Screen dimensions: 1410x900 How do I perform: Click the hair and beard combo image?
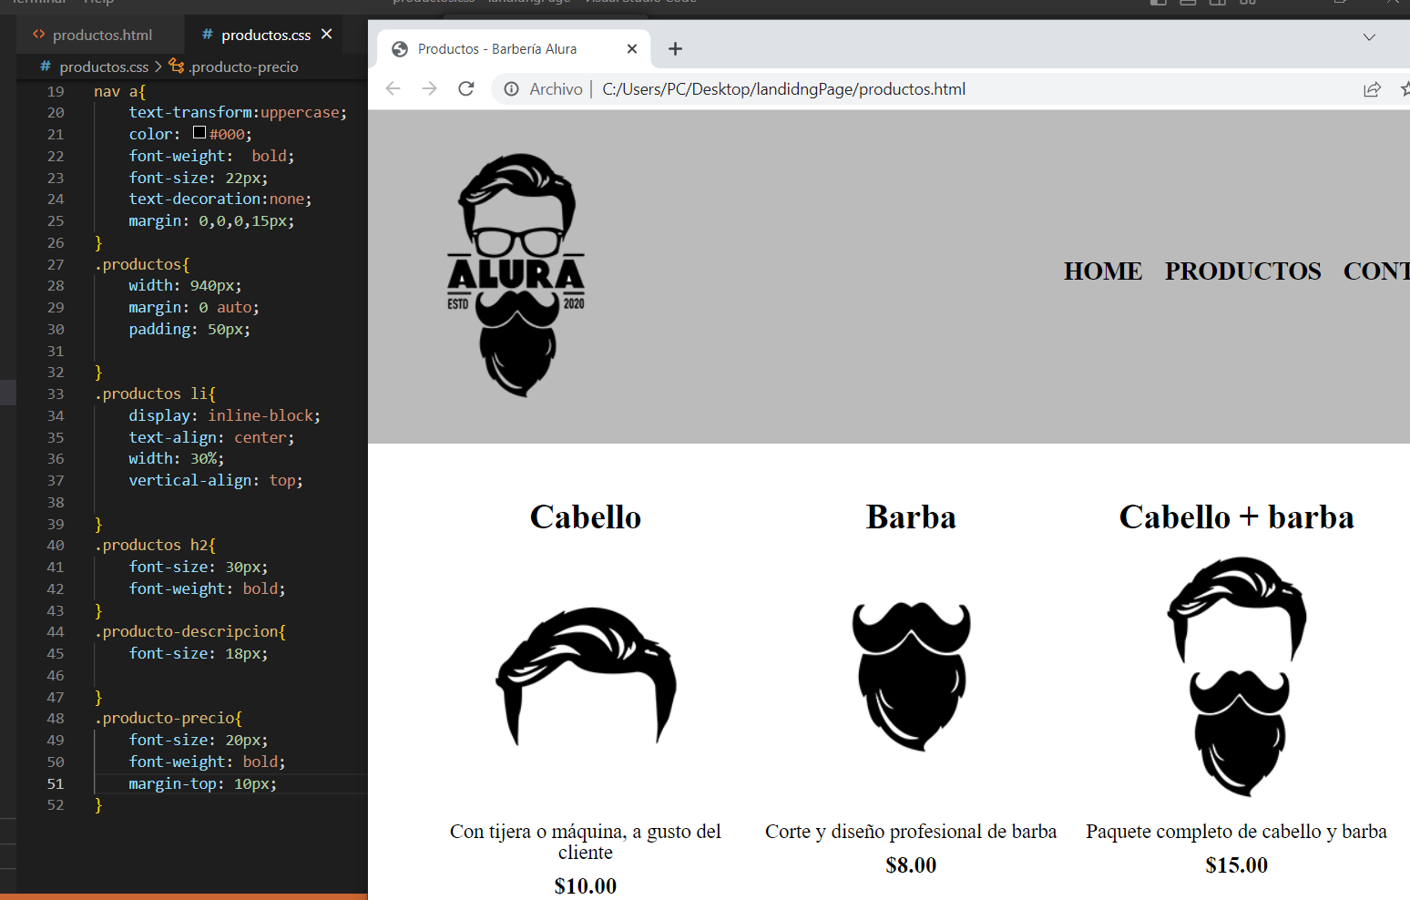point(1237,677)
